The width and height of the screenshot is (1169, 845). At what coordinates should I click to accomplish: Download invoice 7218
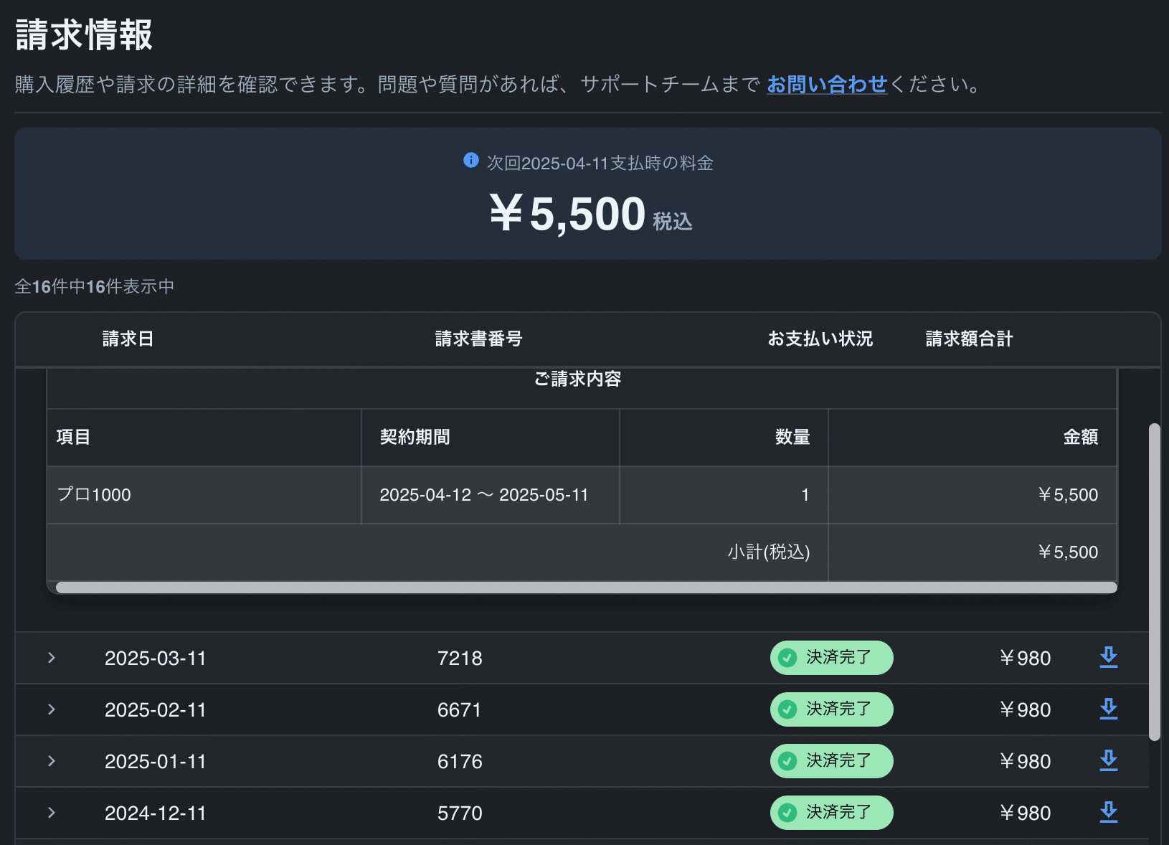tap(1108, 657)
